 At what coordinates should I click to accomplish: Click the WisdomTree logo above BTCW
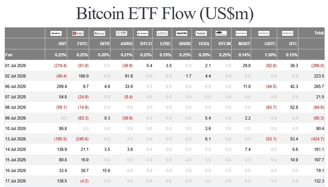[x=221, y=33]
